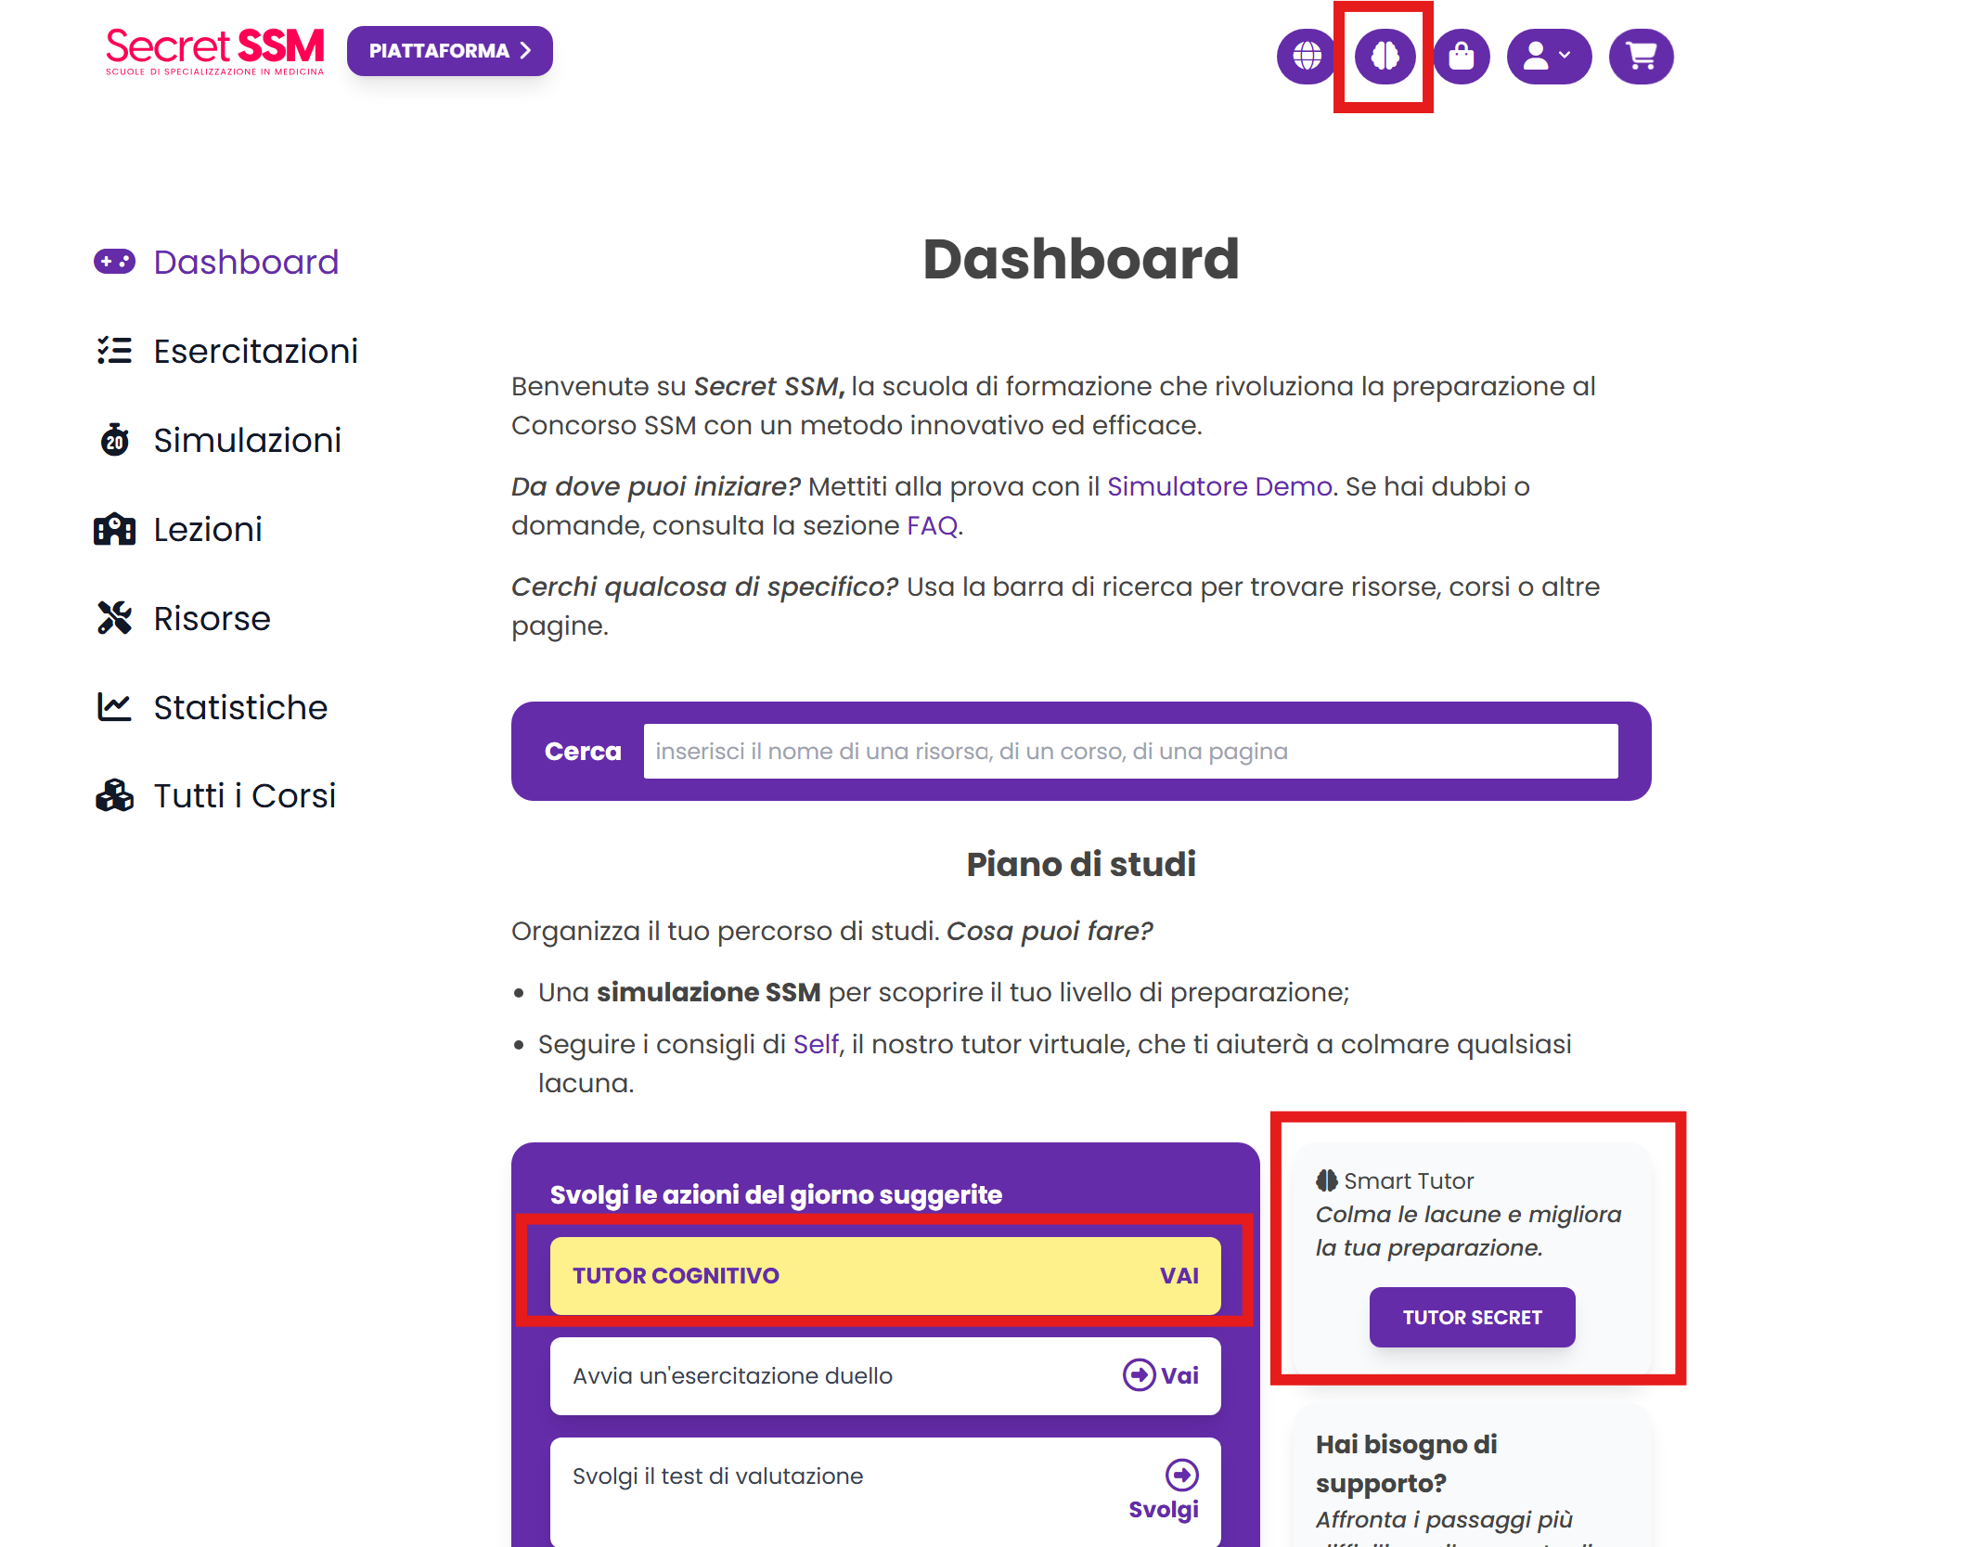The image size is (1971, 1547).
Task: Open the brain Smart Tutor header icon
Action: coord(1384,57)
